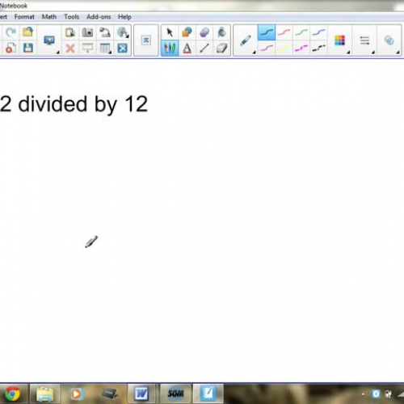Choose the black dashed pen style

318,48
